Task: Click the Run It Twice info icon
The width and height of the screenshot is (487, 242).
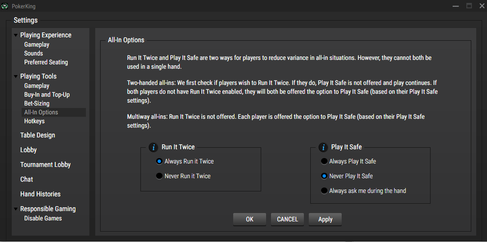Action: [154, 147]
